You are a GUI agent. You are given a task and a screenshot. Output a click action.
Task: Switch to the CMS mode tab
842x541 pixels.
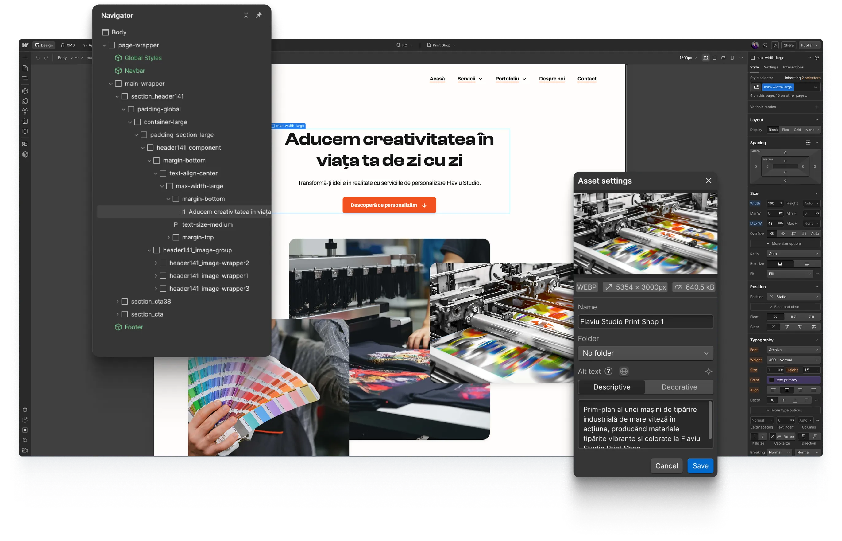[x=68, y=45]
